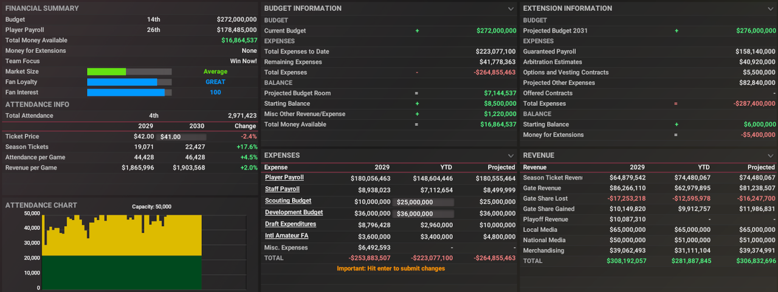This screenshot has height=292, width=778.
Task: Click the Gate Revenue projected $81,238,507 value
Action: point(757,188)
